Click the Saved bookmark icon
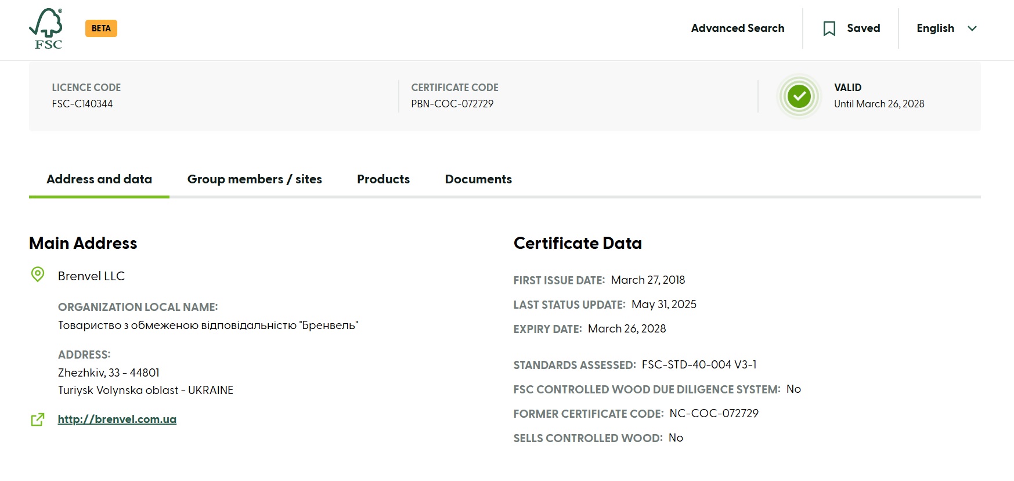Viewport: 1014px width, 481px height. pyautogui.click(x=829, y=28)
